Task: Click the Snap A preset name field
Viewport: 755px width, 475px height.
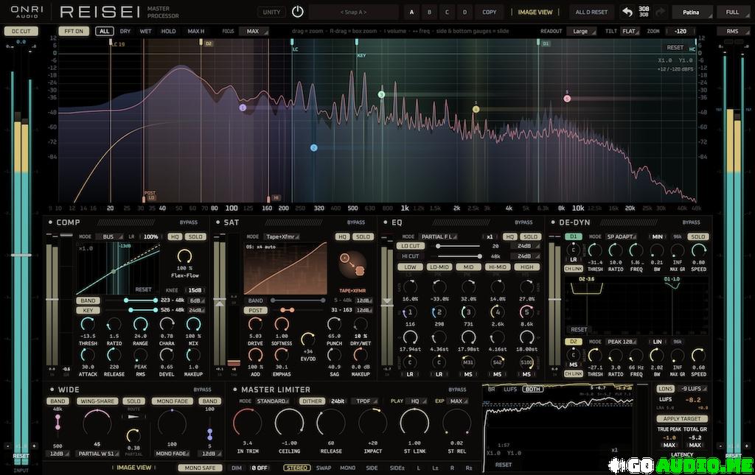Action: (353, 12)
